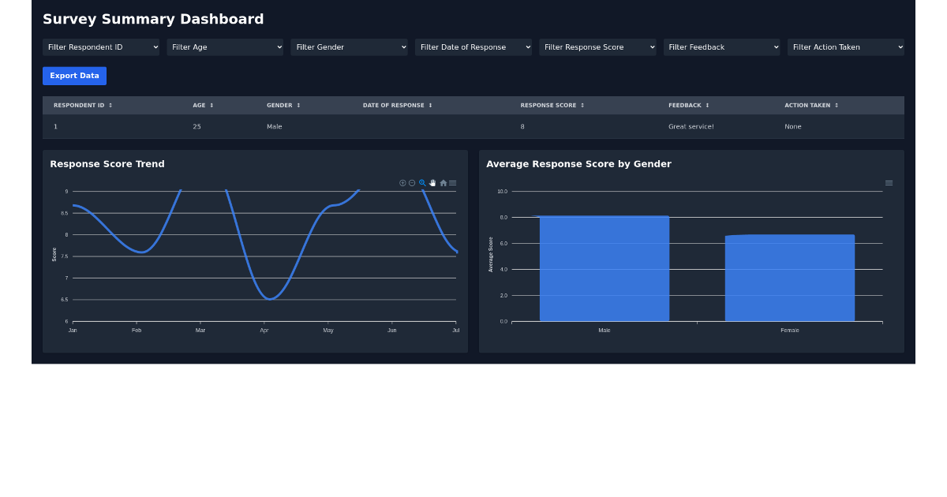Toggle sorting on the Response Score column
This screenshot has width=947, height=497.
point(582,105)
